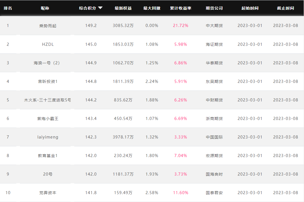304x202 pixels.
Task: Click futures company 海证期货
Action: click(214, 44)
